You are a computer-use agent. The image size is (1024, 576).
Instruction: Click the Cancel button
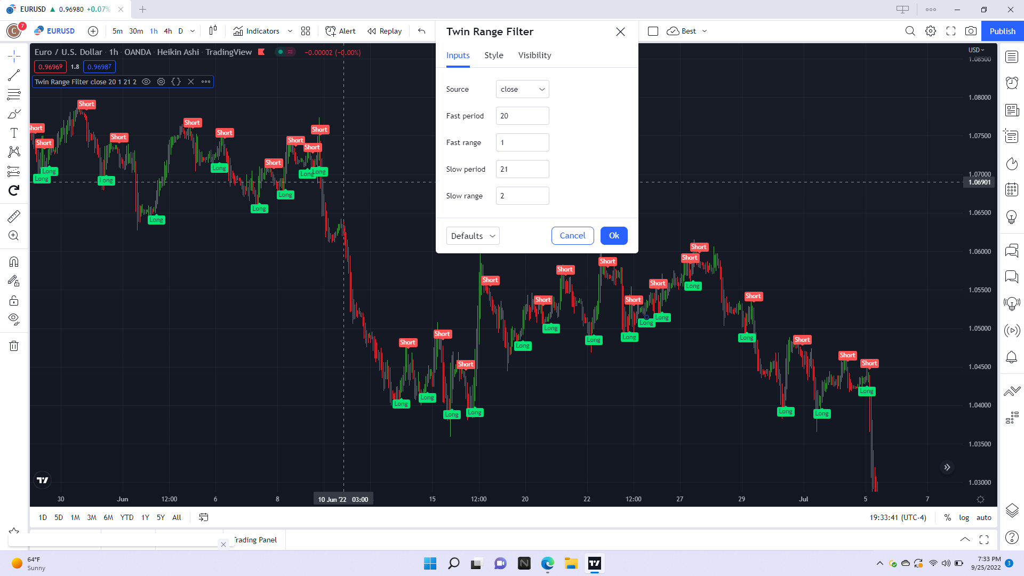click(x=572, y=236)
